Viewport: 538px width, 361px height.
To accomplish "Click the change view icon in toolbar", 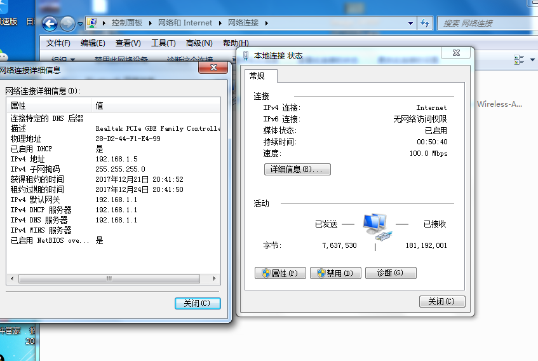I will pos(519,60).
